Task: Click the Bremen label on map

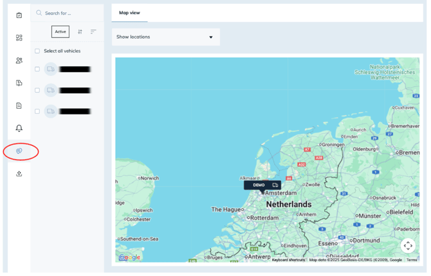Action: 409,152
